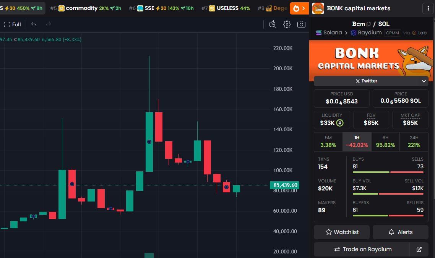Select the 5M timeframe tab

328,142
